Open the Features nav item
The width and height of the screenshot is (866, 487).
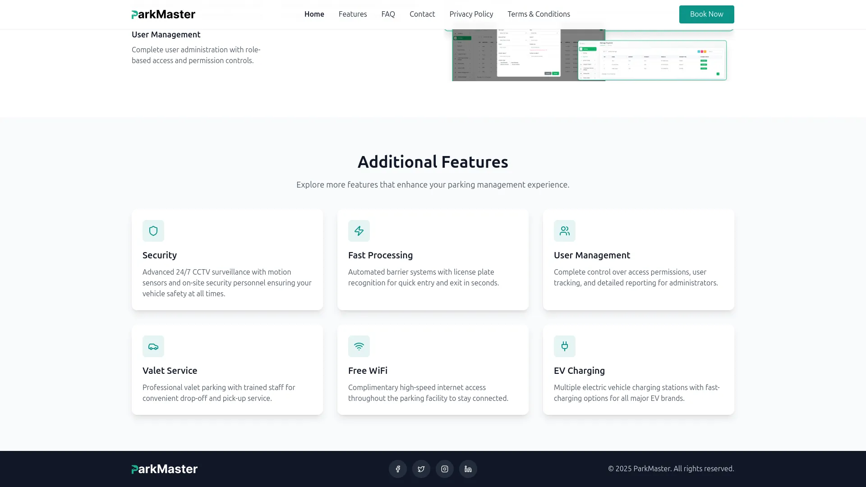coord(353,14)
